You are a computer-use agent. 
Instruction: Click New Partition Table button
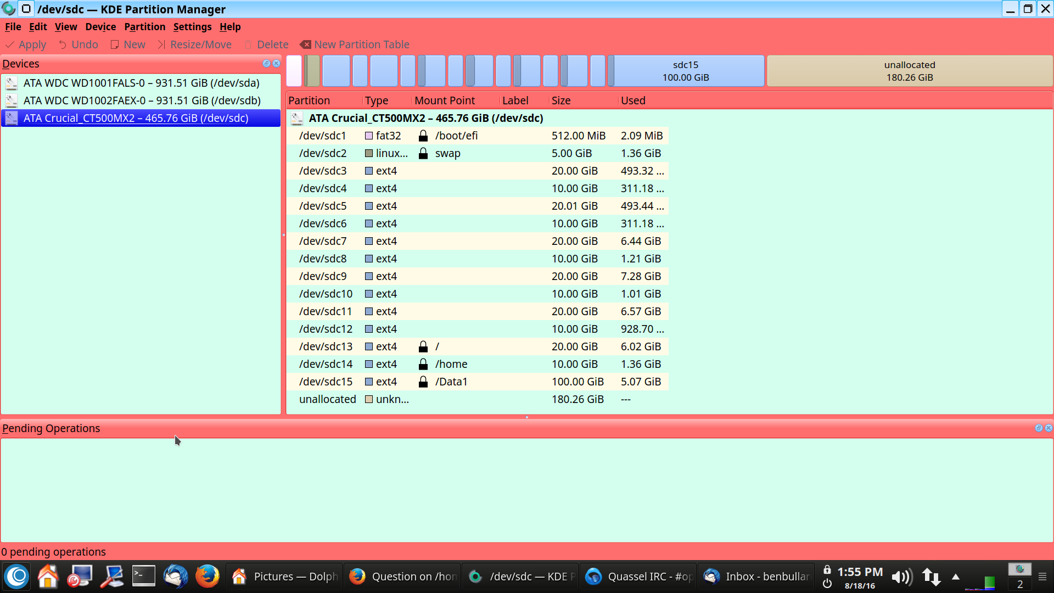click(355, 44)
